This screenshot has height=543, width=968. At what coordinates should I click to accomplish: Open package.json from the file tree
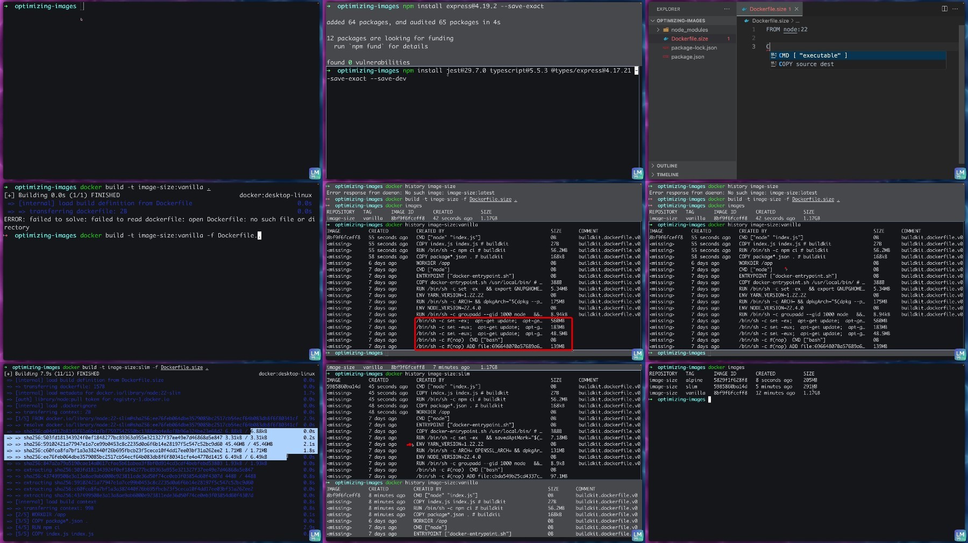(687, 57)
